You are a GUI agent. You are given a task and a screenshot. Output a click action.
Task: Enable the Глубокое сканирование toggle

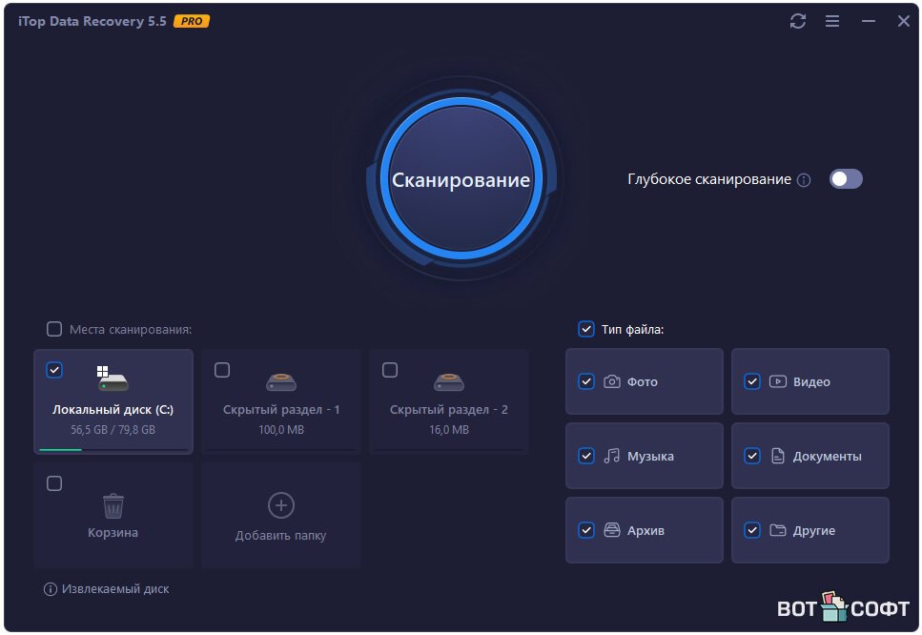click(x=845, y=179)
